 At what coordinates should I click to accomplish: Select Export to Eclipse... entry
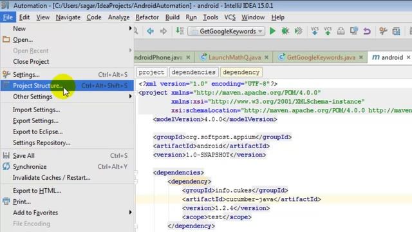(67, 131)
